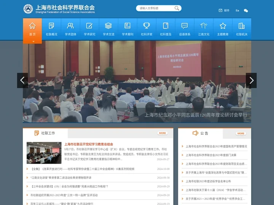Viewport: 274px width, 205px height.
Task: Open 学术团体 people icon
Action: click(70, 26)
